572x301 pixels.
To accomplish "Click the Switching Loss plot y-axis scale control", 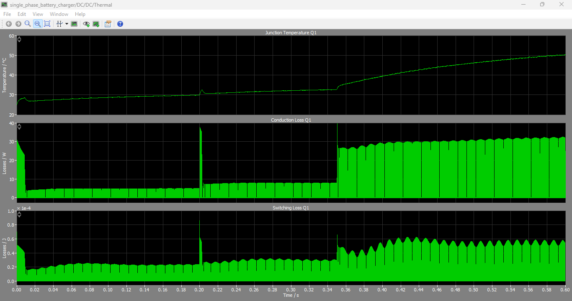I will [x=19, y=214].
